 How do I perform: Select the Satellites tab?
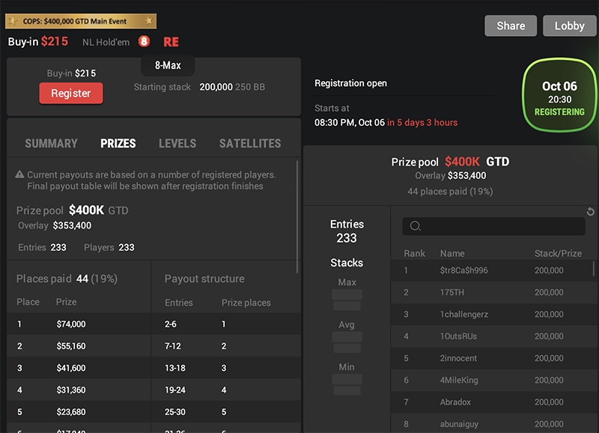[250, 143]
